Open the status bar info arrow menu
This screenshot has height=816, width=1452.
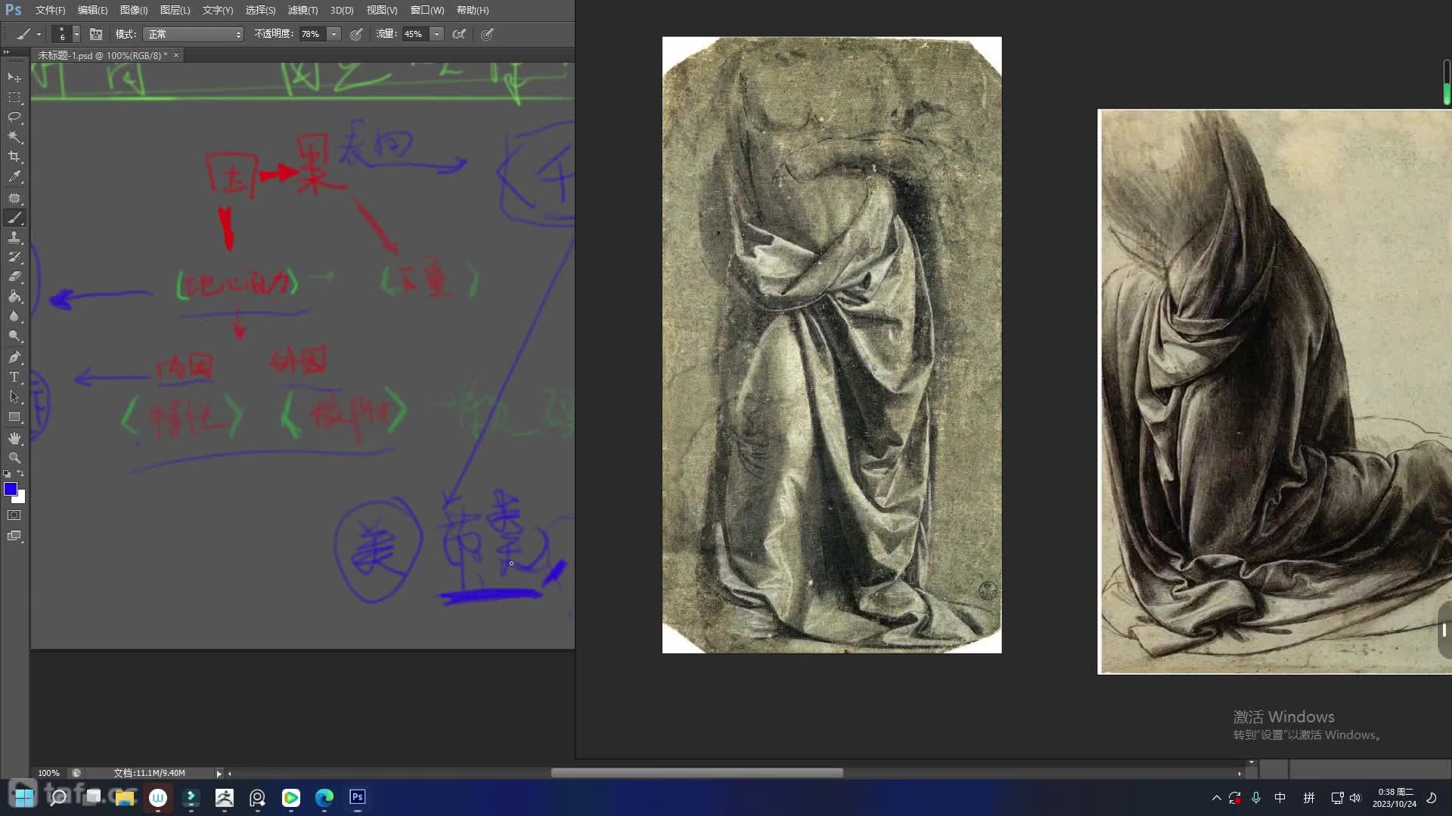pyautogui.click(x=219, y=773)
